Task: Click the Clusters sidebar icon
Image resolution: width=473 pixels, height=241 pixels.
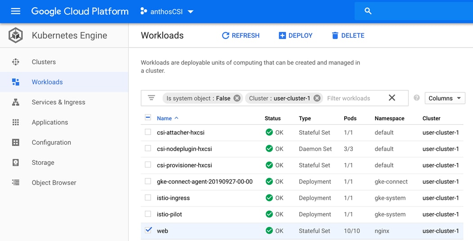Action: (16, 62)
